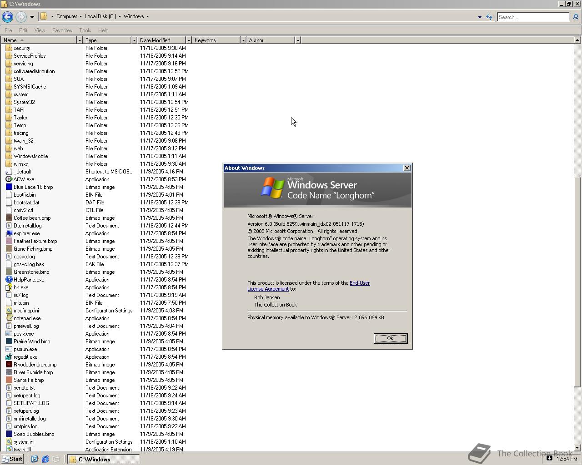Image resolution: width=582 pixels, height=465 pixels.
Task: Click into the Search input field
Action: click(x=533, y=17)
